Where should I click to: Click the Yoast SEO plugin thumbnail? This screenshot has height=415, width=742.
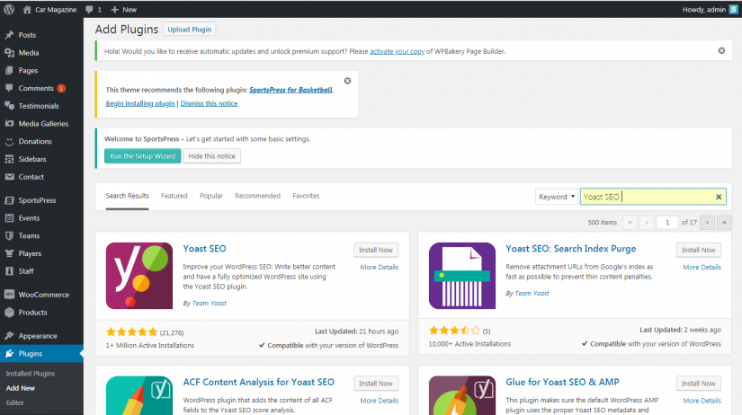tap(139, 276)
